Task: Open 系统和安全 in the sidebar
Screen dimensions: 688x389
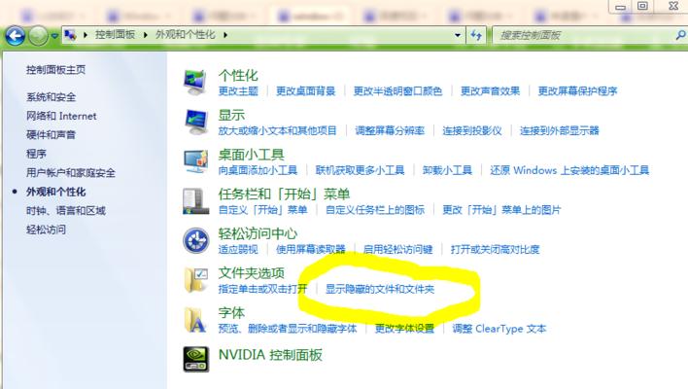Action: (x=51, y=97)
